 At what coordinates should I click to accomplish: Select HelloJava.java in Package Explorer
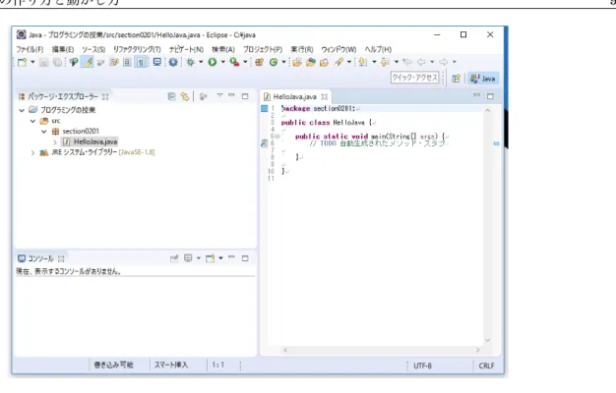pos(91,141)
